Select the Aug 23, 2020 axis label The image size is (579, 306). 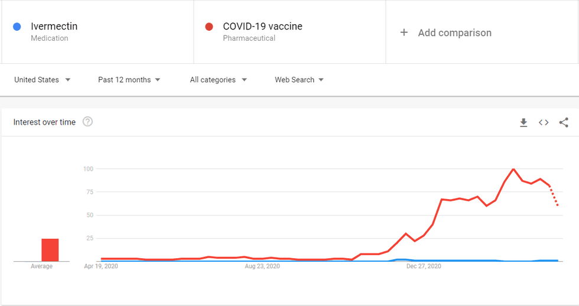pyautogui.click(x=262, y=266)
